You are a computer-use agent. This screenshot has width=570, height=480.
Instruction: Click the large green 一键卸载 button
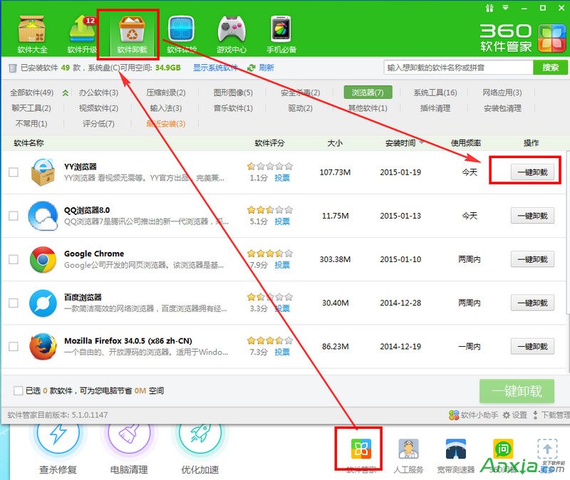pyautogui.click(x=517, y=391)
